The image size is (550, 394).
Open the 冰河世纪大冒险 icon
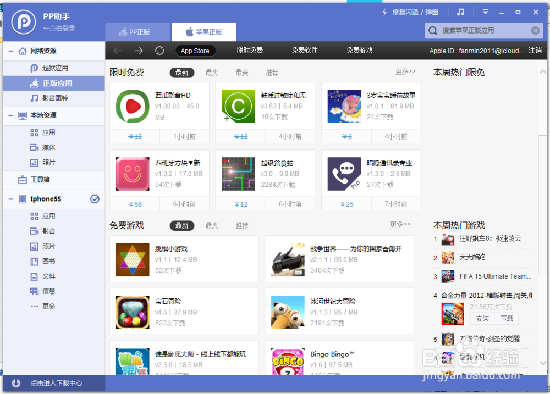click(x=288, y=312)
